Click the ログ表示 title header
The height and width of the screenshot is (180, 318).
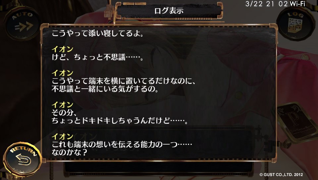tap(169, 11)
